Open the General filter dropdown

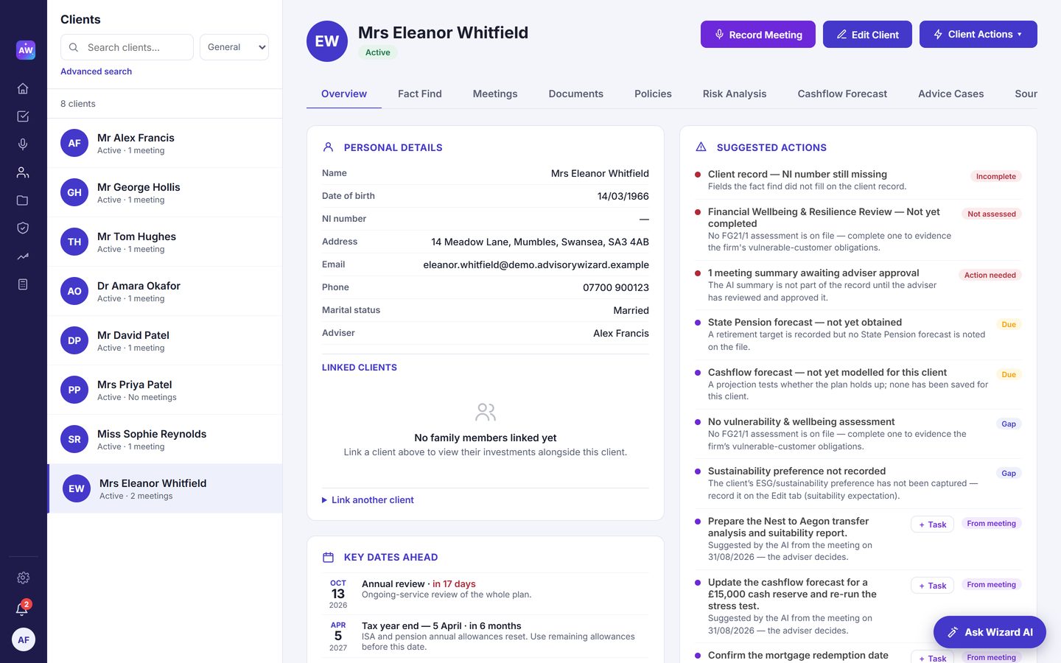point(234,47)
